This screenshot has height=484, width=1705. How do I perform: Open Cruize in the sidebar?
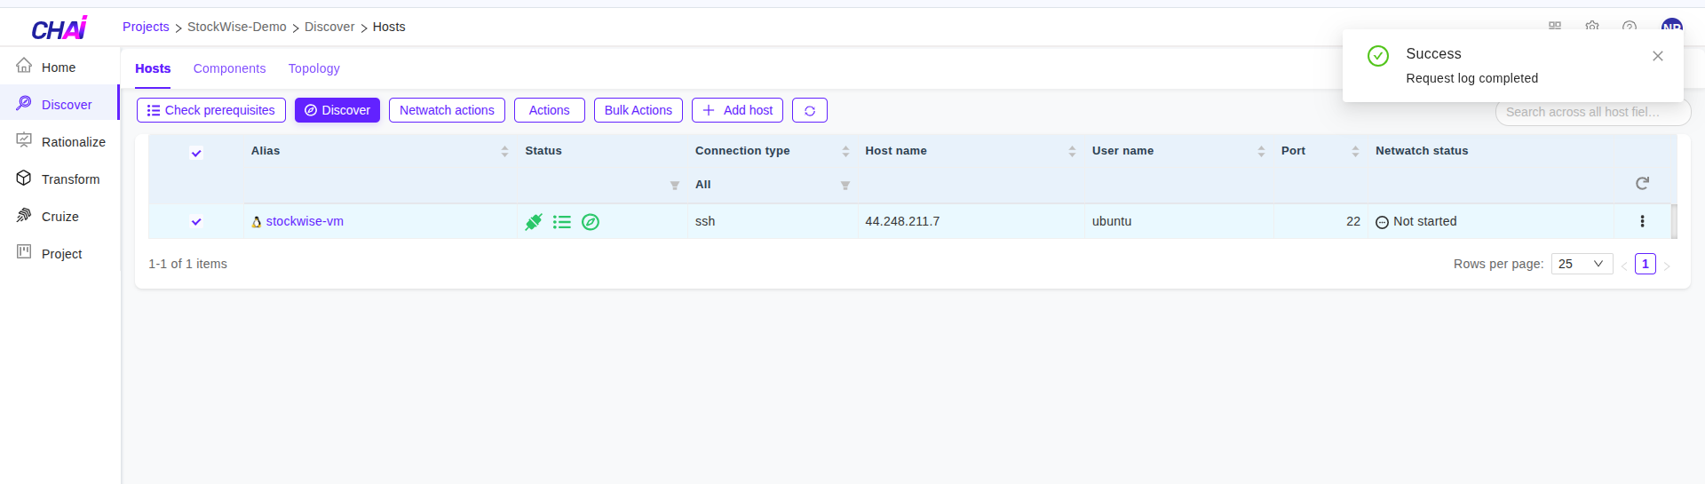(59, 217)
